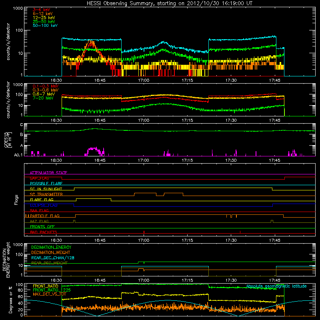Click the 'REAR_DEC_WEIGHT' legend label
Image resolution: width=320 pixels, height=320 pixels.
(49, 263)
